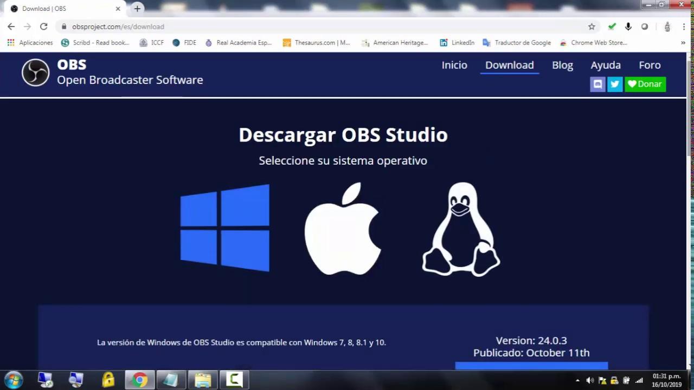The width and height of the screenshot is (694, 390).
Task: Open the Thesaurus.com bookmark
Action: [317, 43]
